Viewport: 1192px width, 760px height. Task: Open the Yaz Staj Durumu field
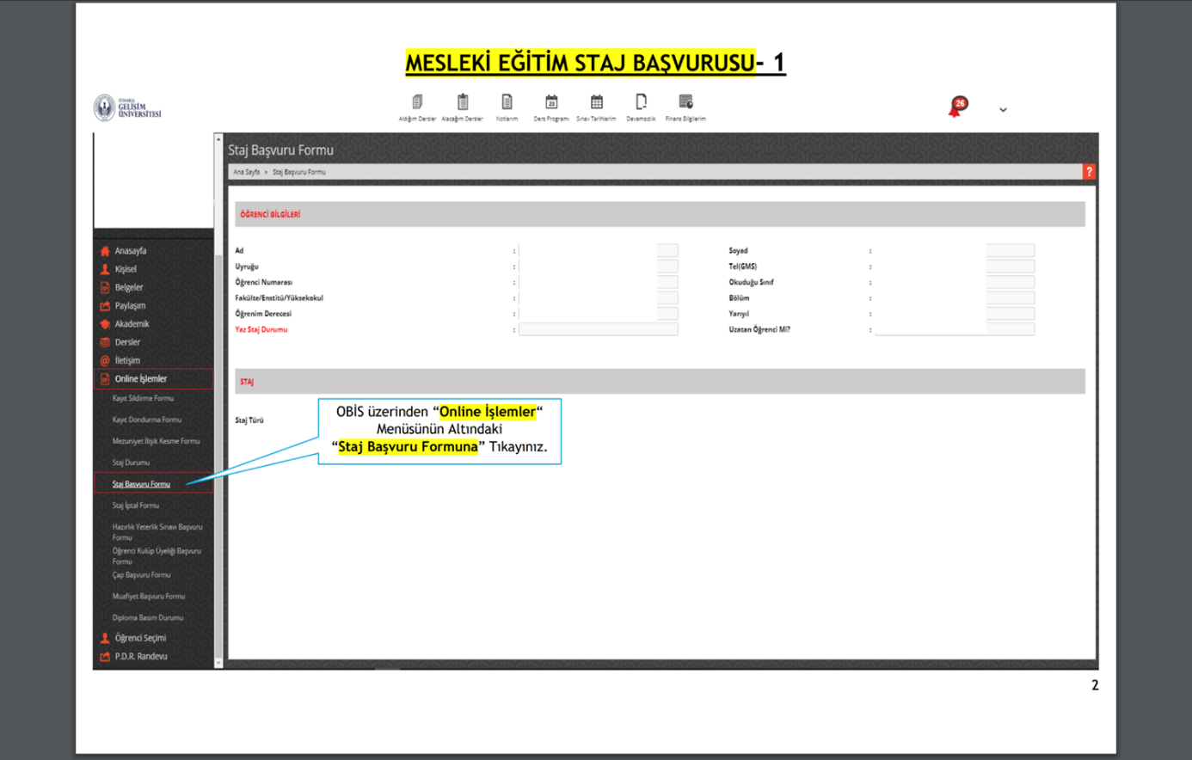click(x=598, y=329)
